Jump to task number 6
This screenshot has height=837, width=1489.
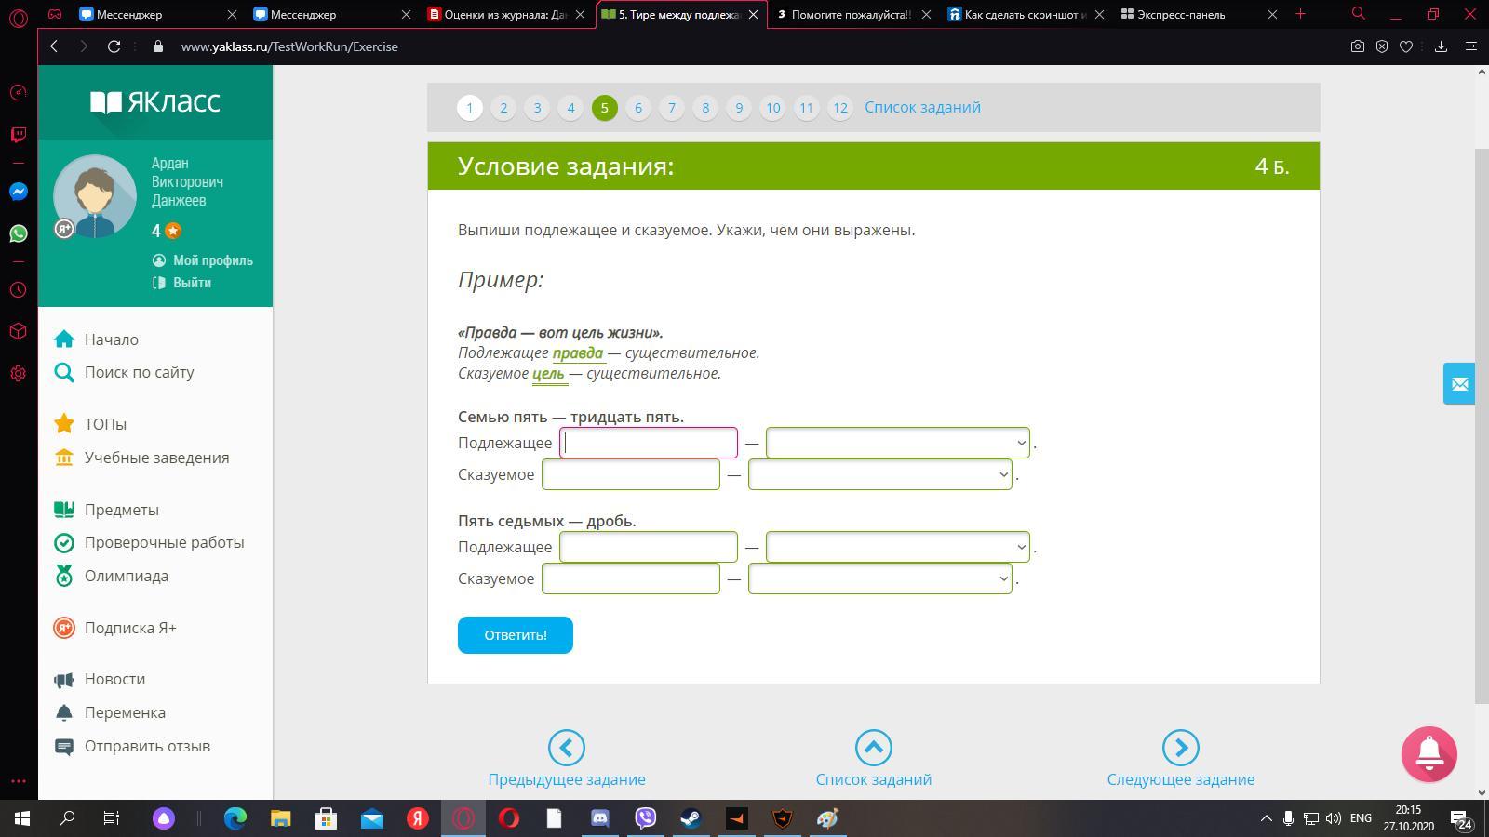638,108
